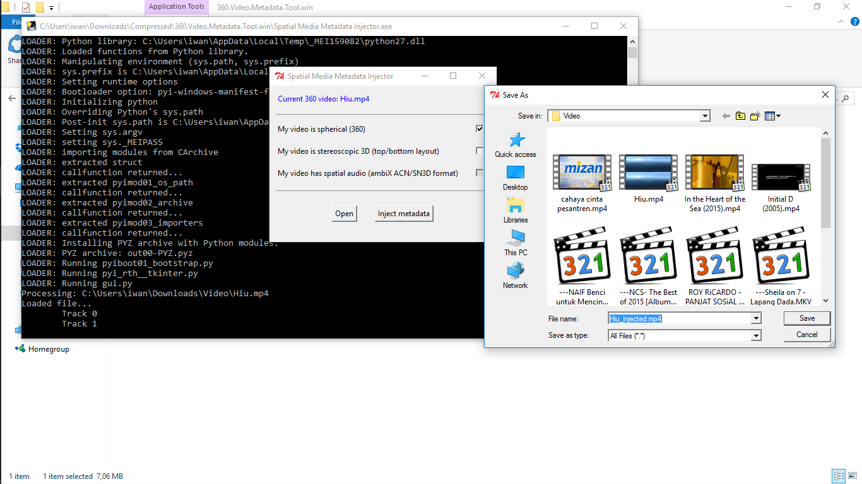
Task: Select Quick access in the sidebar
Action: pyautogui.click(x=516, y=145)
